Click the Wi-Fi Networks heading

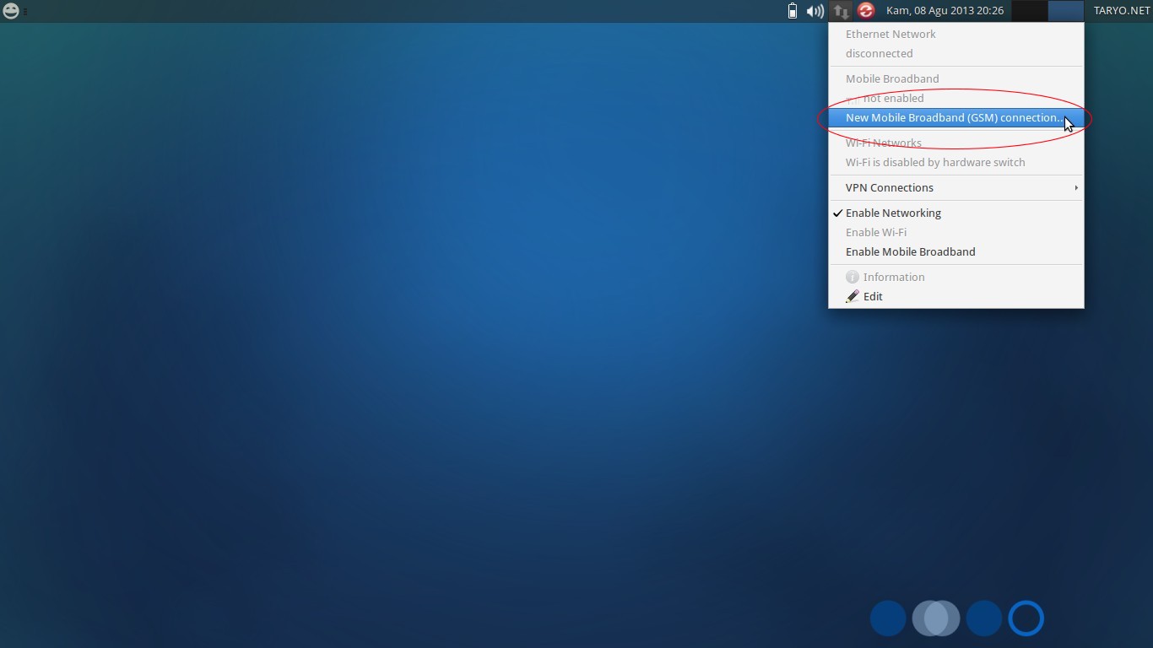point(884,143)
